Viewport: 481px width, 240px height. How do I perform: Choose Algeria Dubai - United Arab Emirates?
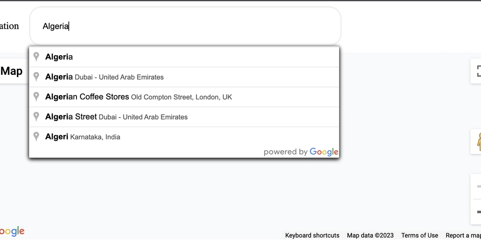coord(184,77)
